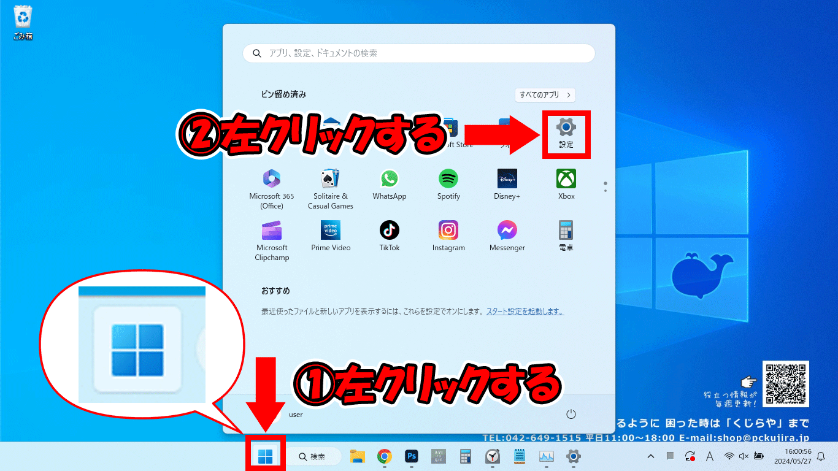The width and height of the screenshot is (838, 471).
Task: Open Spotify from the Start menu
Action: (448, 182)
